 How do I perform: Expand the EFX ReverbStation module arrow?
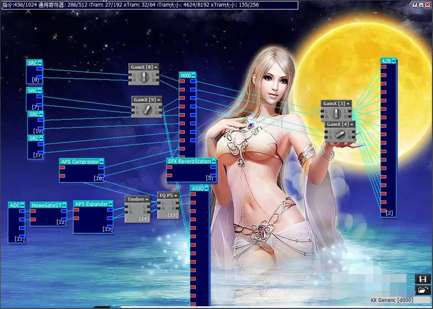214,161
